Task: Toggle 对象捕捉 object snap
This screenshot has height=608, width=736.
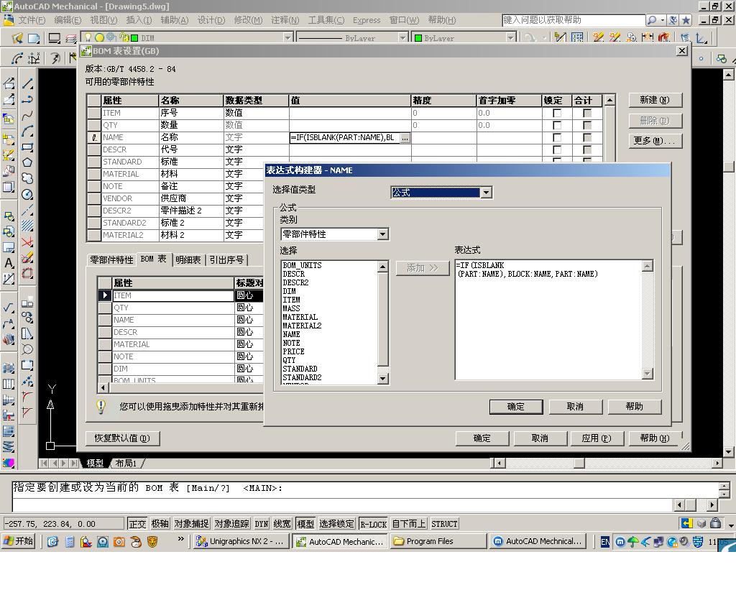Action: 191,524
